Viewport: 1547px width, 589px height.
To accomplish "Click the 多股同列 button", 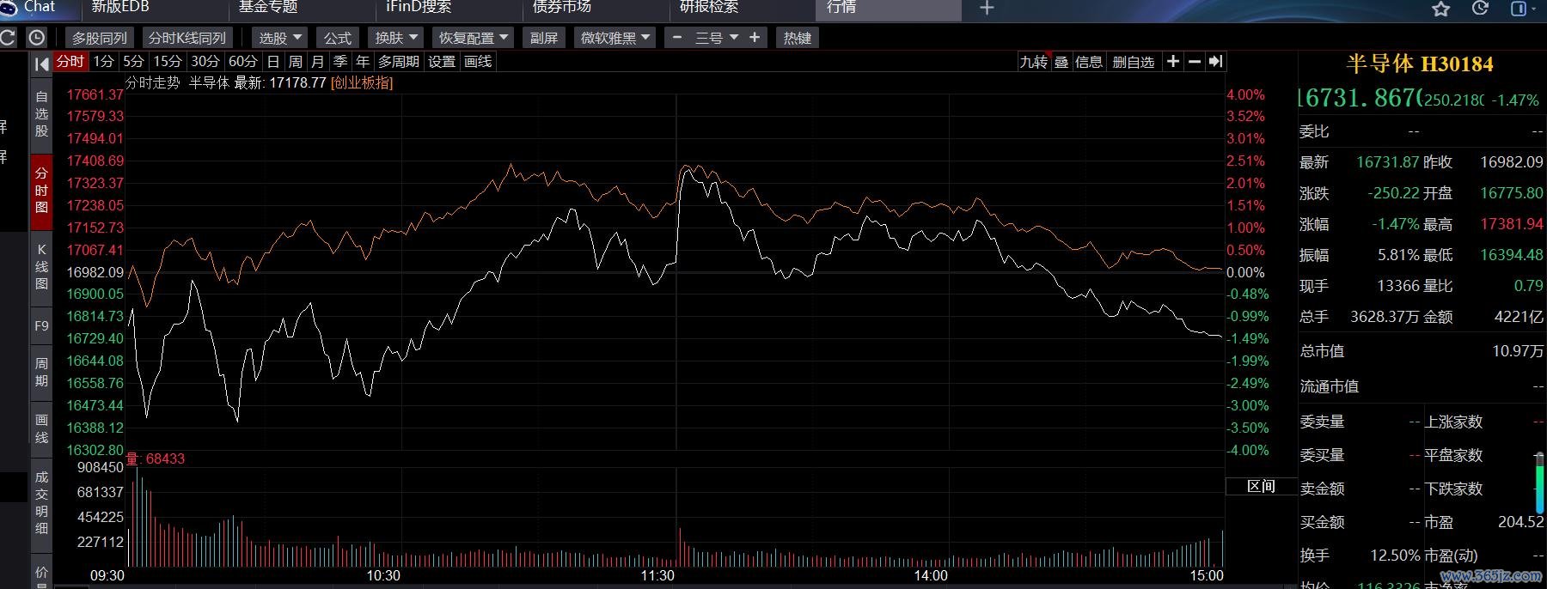I will pyautogui.click(x=99, y=38).
